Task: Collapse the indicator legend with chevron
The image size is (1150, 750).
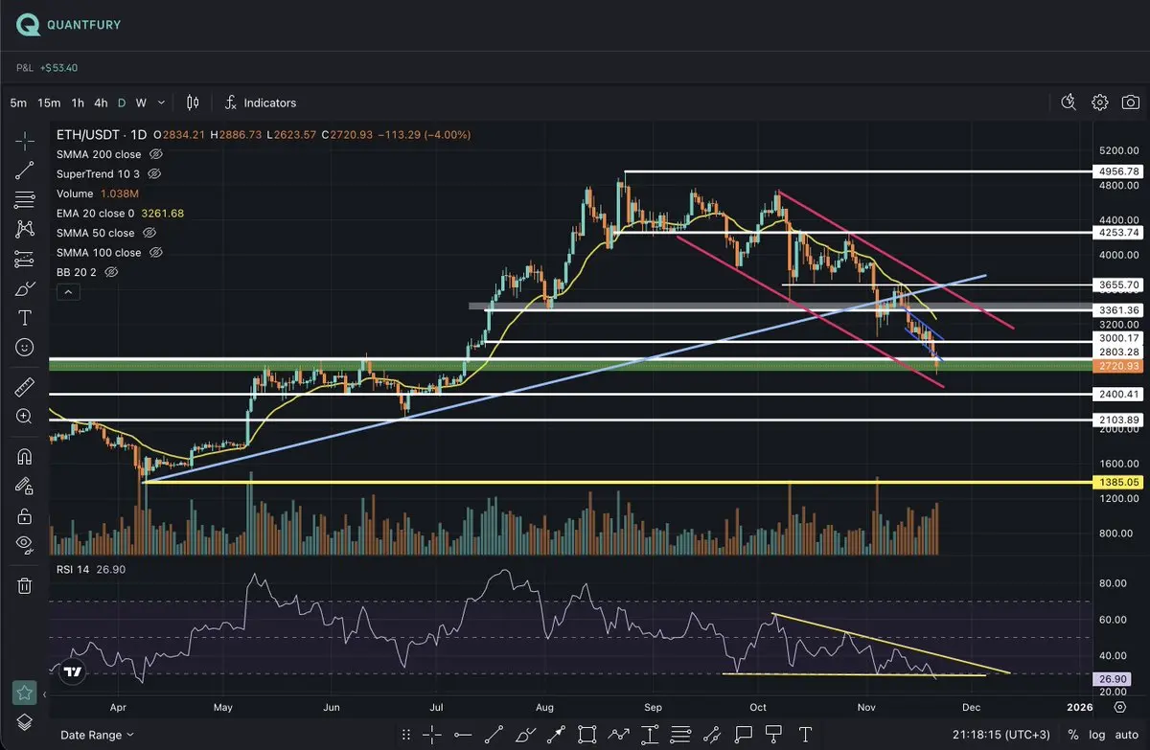Action: pos(66,293)
